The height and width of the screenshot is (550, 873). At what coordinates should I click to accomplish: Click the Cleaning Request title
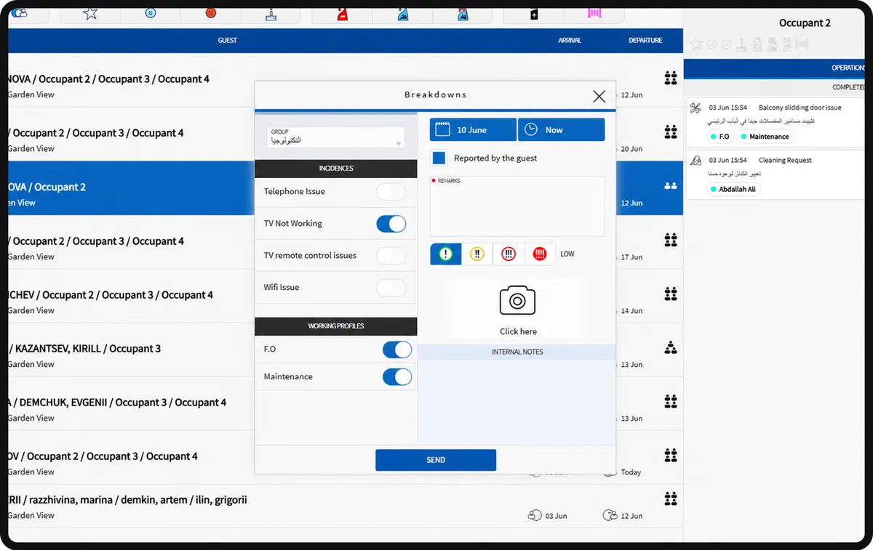(785, 160)
